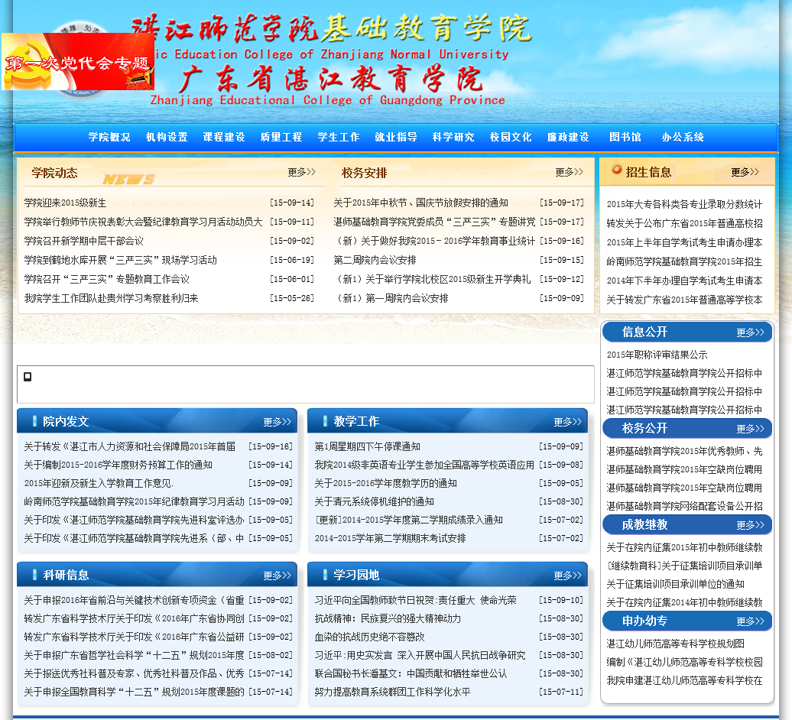
Task: Open 2015年职称评审结果公示
Action: tap(657, 355)
